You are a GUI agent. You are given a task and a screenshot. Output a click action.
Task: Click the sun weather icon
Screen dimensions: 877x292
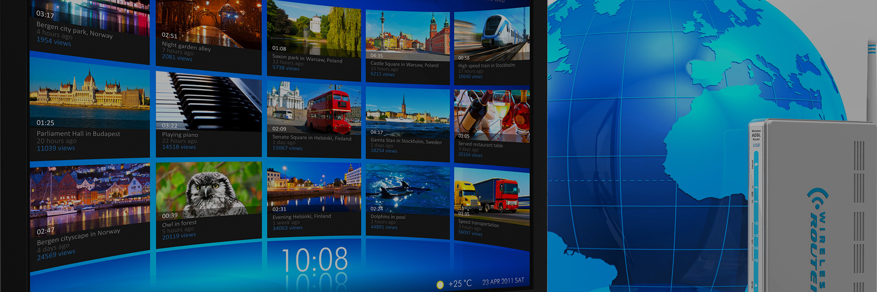(440, 285)
